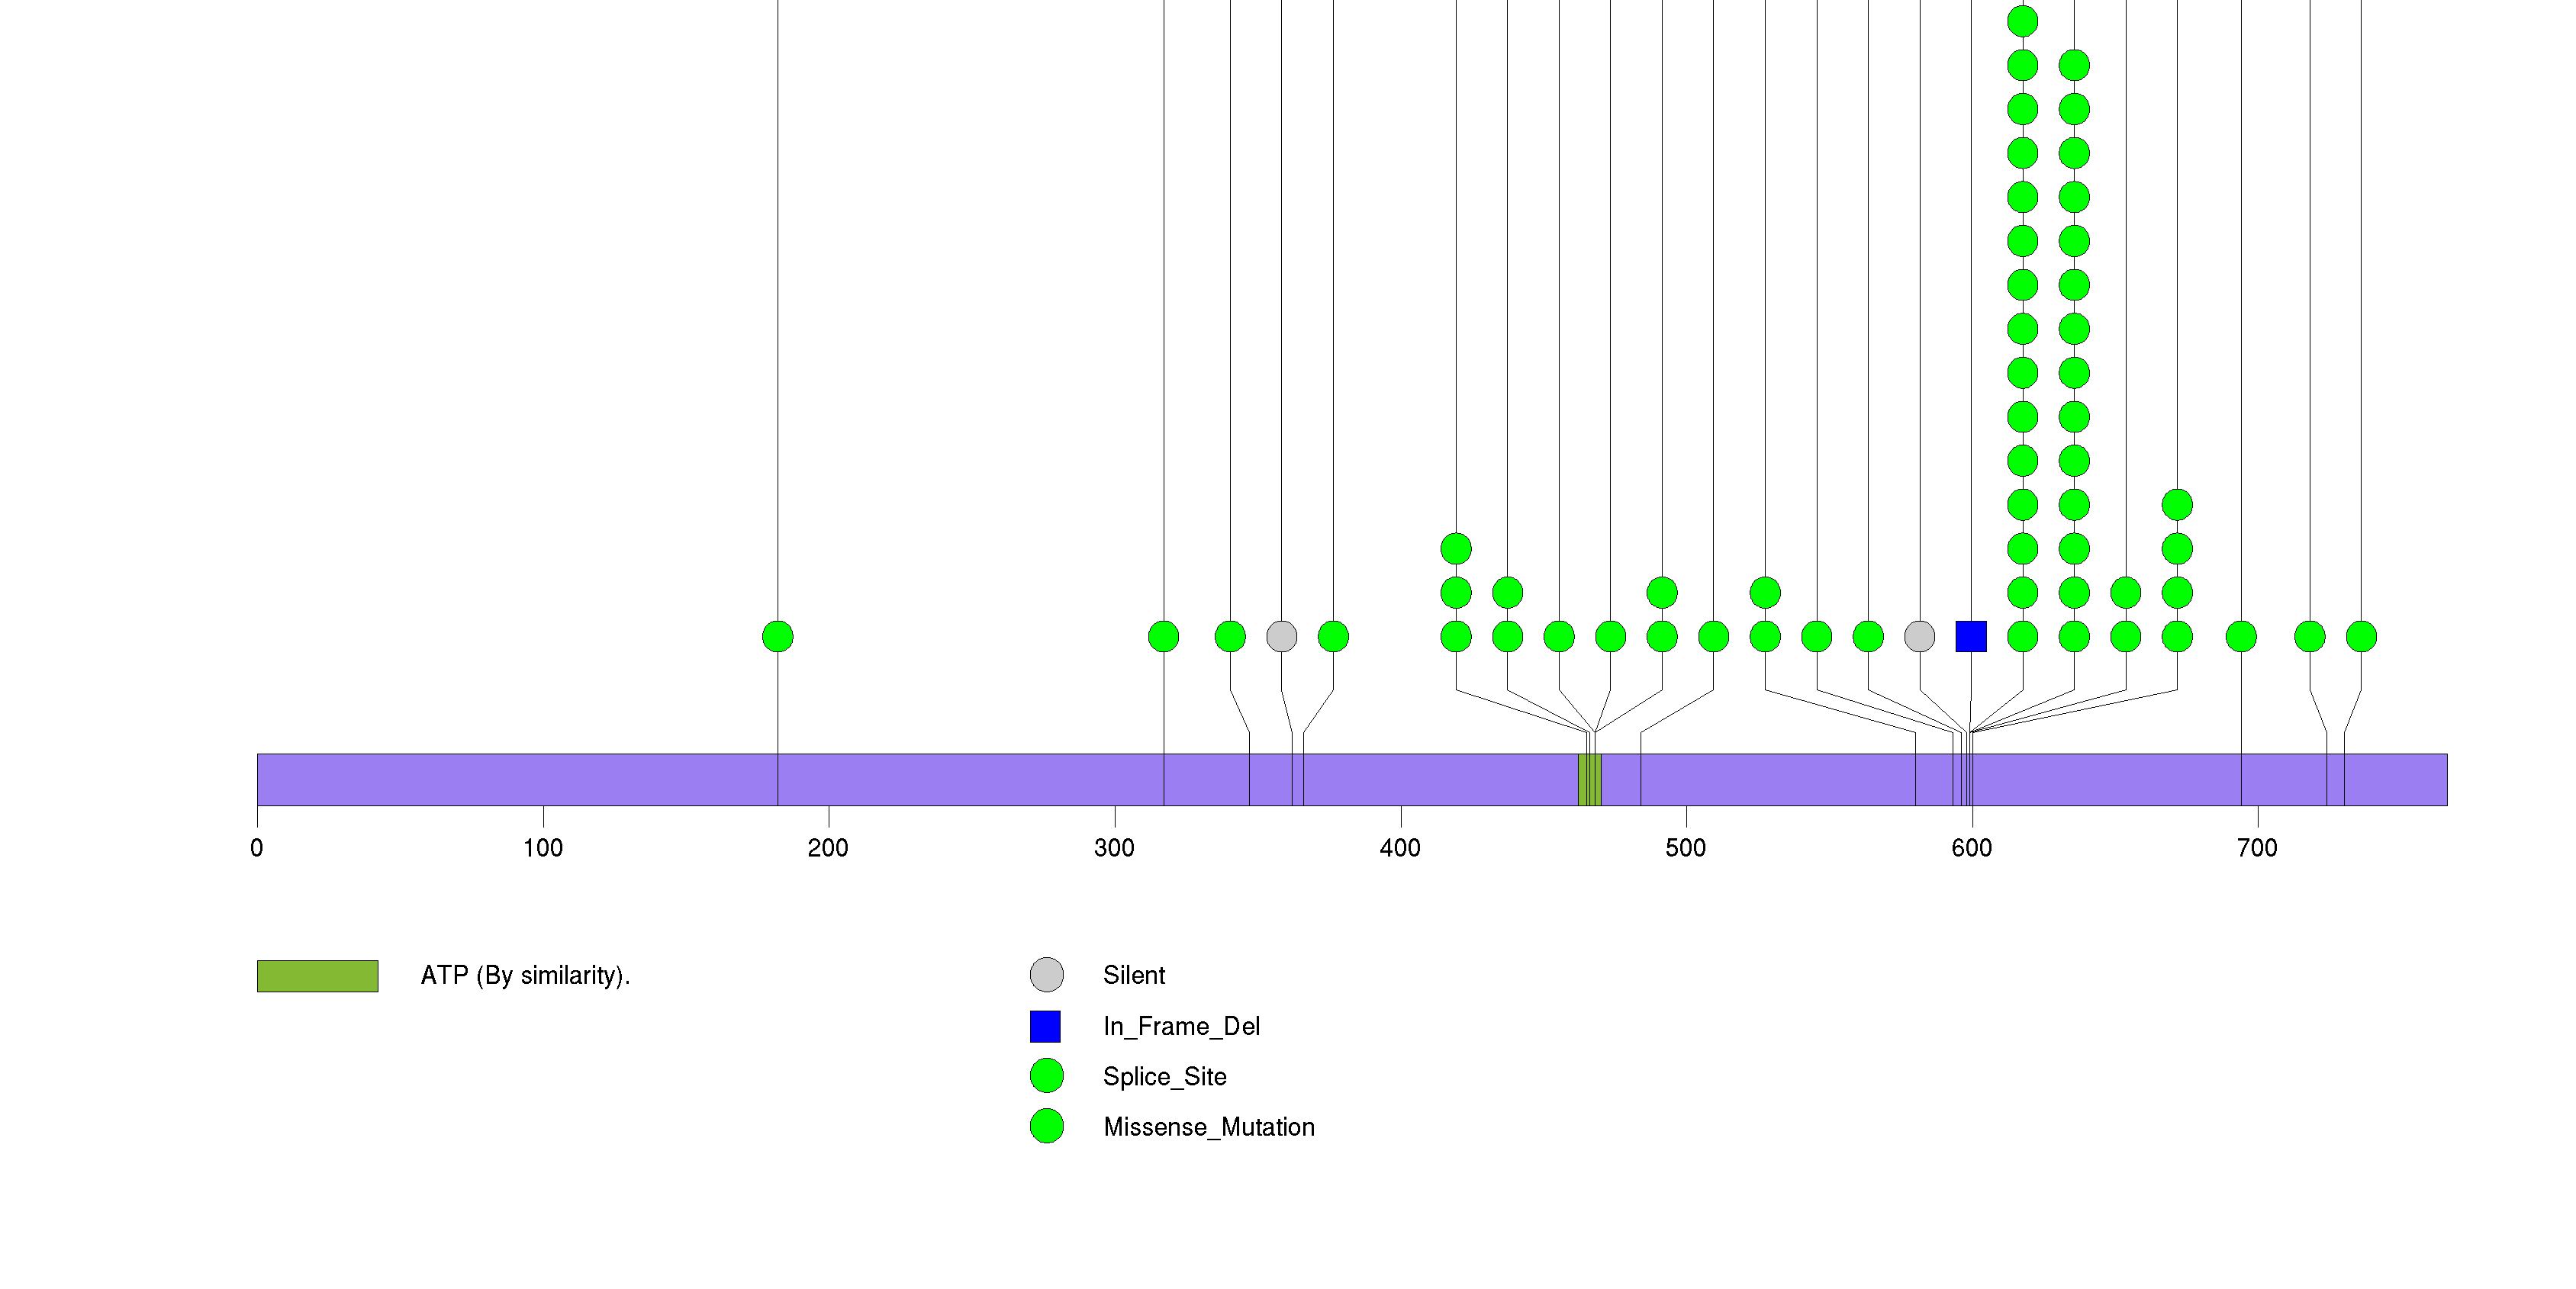Click the gray Silent circle near position 360
Screen dimensions: 2576x1289
coord(1281,637)
